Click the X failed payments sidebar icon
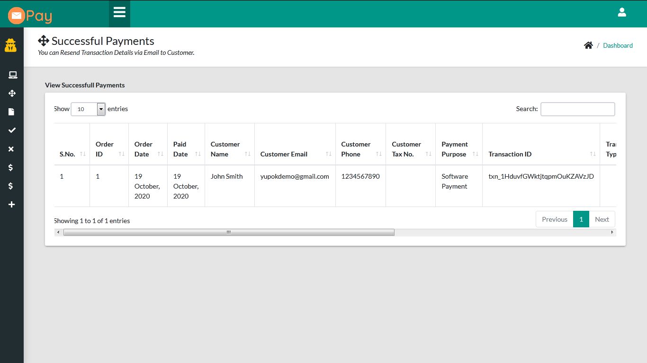 [x=11, y=149]
